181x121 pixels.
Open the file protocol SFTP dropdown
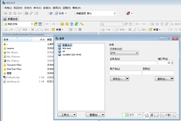point(124,53)
